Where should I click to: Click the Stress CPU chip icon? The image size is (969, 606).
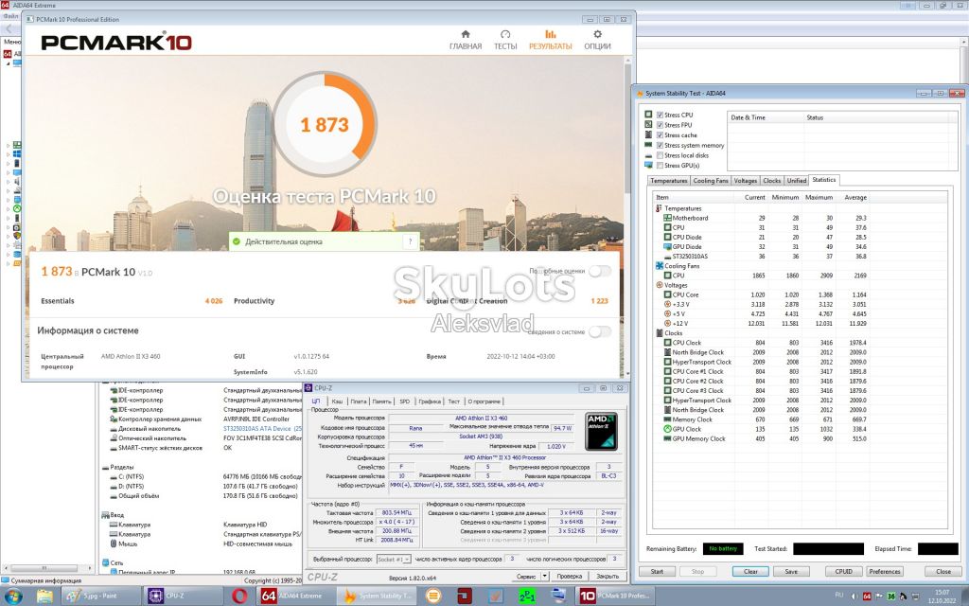coord(648,115)
